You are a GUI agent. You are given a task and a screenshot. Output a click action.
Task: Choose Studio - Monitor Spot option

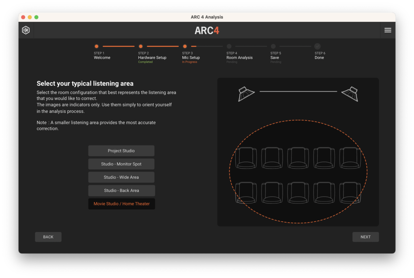pyautogui.click(x=121, y=164)
